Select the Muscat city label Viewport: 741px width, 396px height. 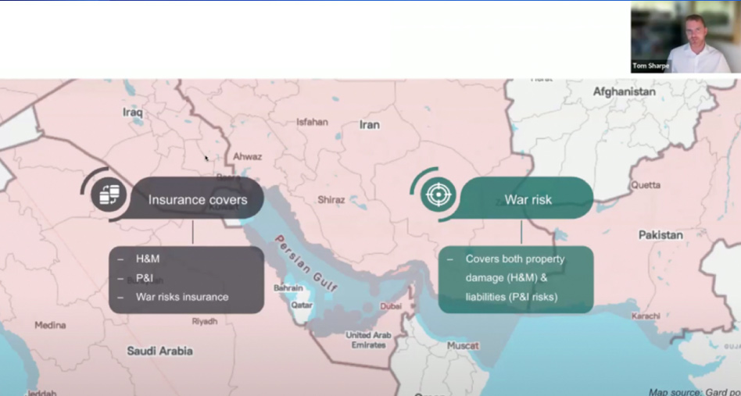point(463,344)
